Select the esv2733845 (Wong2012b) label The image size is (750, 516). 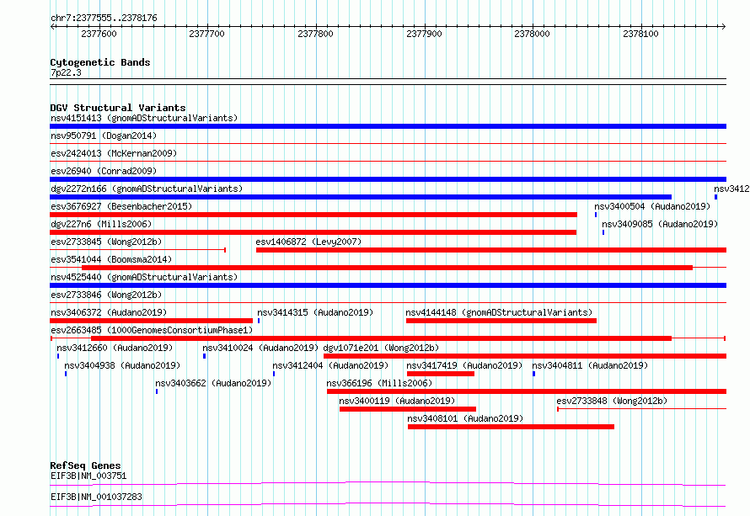tap(106, 242)
